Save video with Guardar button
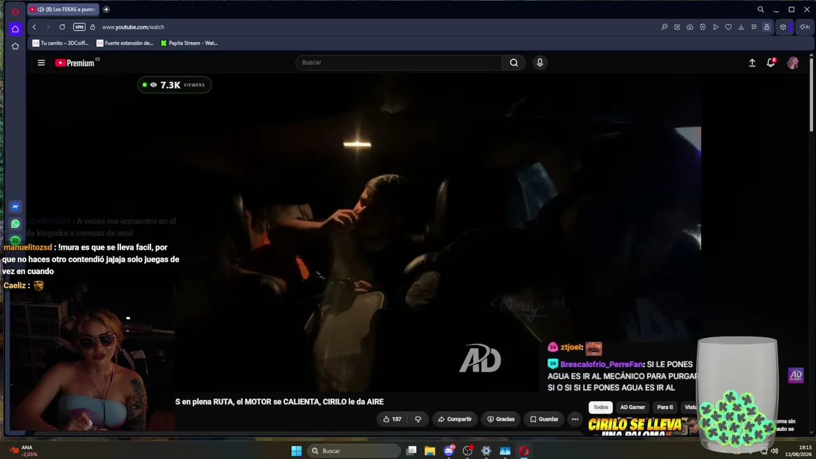816x459 pixels. 544,419
